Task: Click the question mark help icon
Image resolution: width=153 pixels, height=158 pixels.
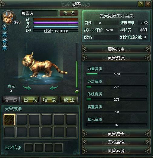Action: point(141,4)
